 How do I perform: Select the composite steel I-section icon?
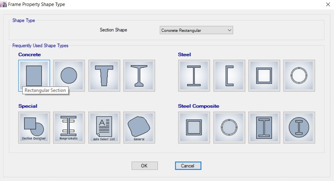(264, 127)
